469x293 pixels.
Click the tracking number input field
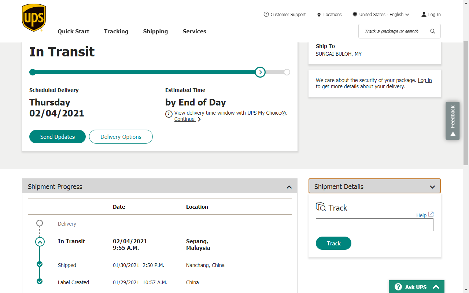coord(374,225)
